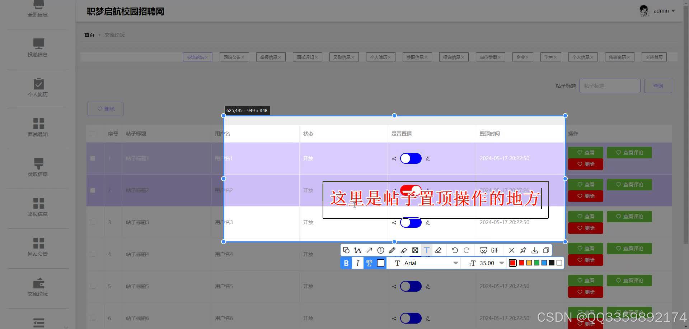Toggle the pin switch for 用户名6 row
Screen dimensions: 689x329
(411, 318)
